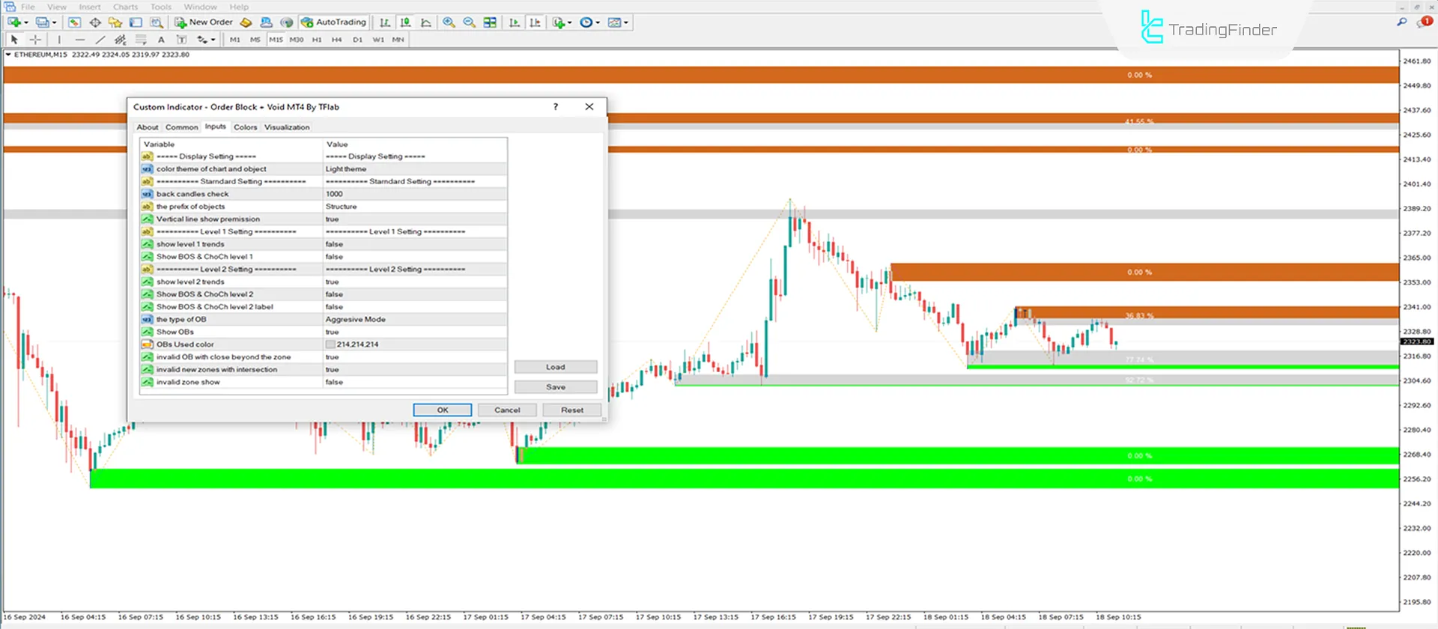Expand the periodicity clock dropdown arrow
Image resolution: width=1438 pixels, height=629 pixels.
point(598,22)
